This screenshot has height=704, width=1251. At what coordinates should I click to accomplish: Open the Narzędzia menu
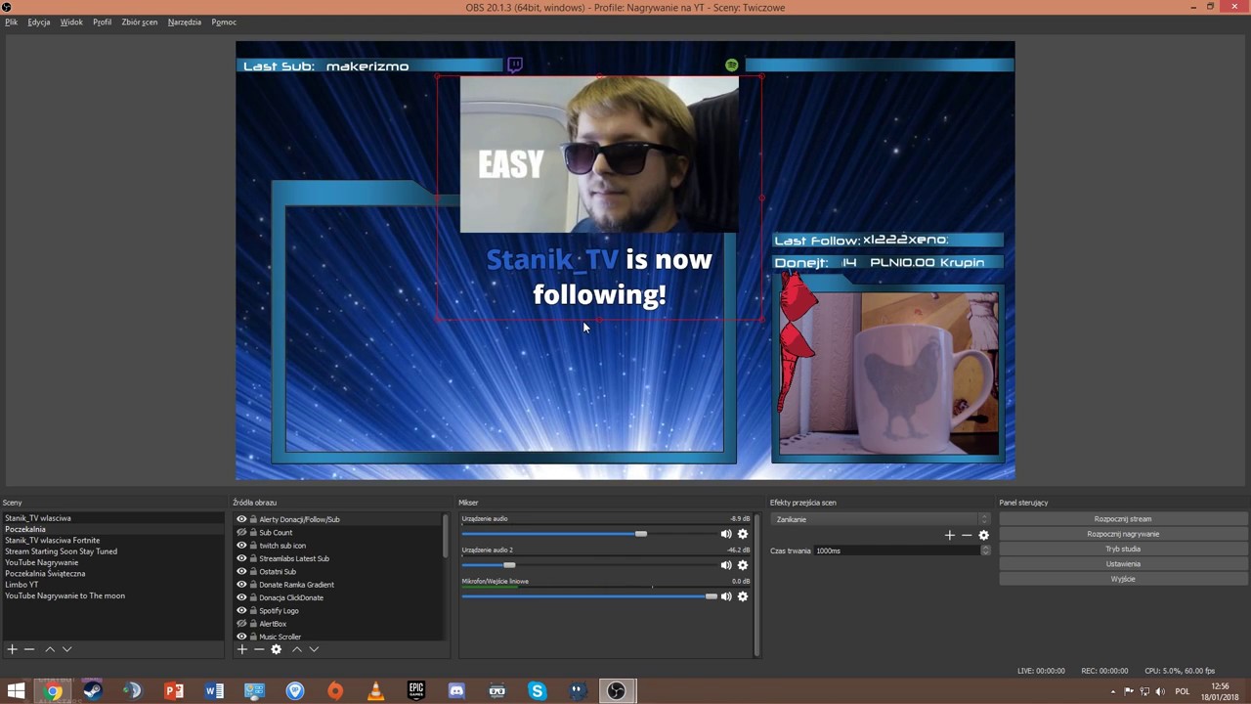(185, 22)
